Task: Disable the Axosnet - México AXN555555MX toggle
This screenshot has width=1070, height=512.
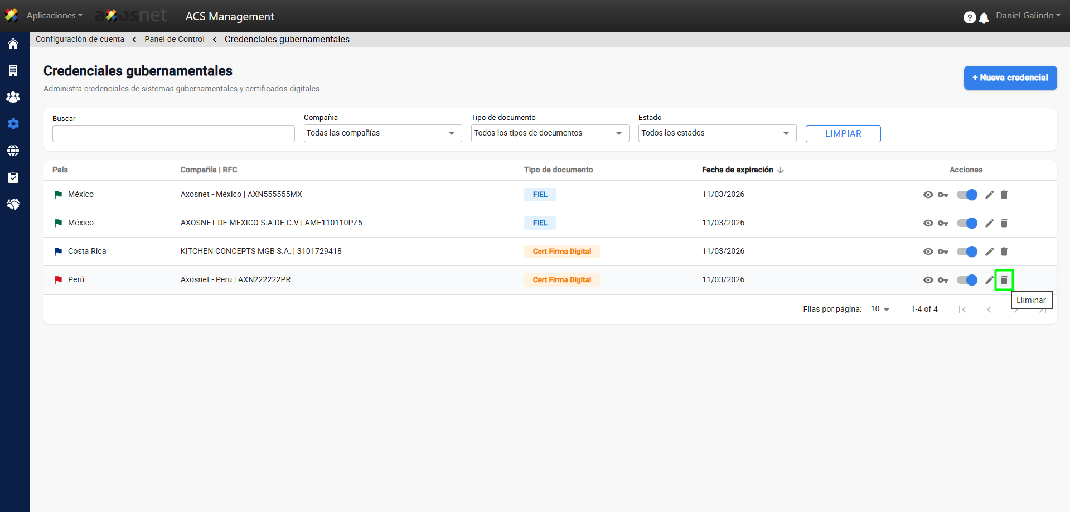Action: pyautogui.click(x=967, y=195)
